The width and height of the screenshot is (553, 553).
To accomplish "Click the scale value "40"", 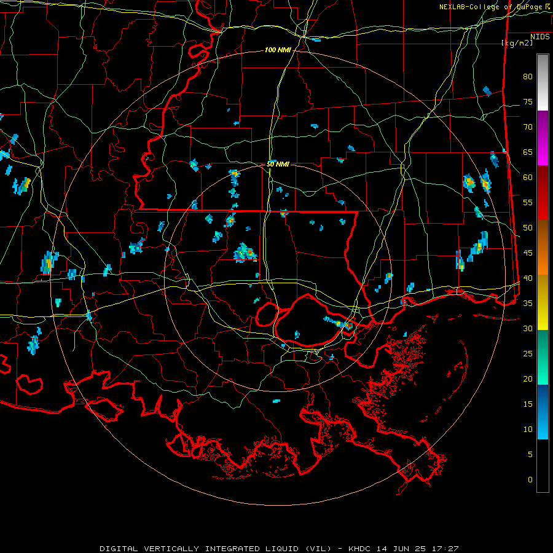I will (x=528, y=278).
